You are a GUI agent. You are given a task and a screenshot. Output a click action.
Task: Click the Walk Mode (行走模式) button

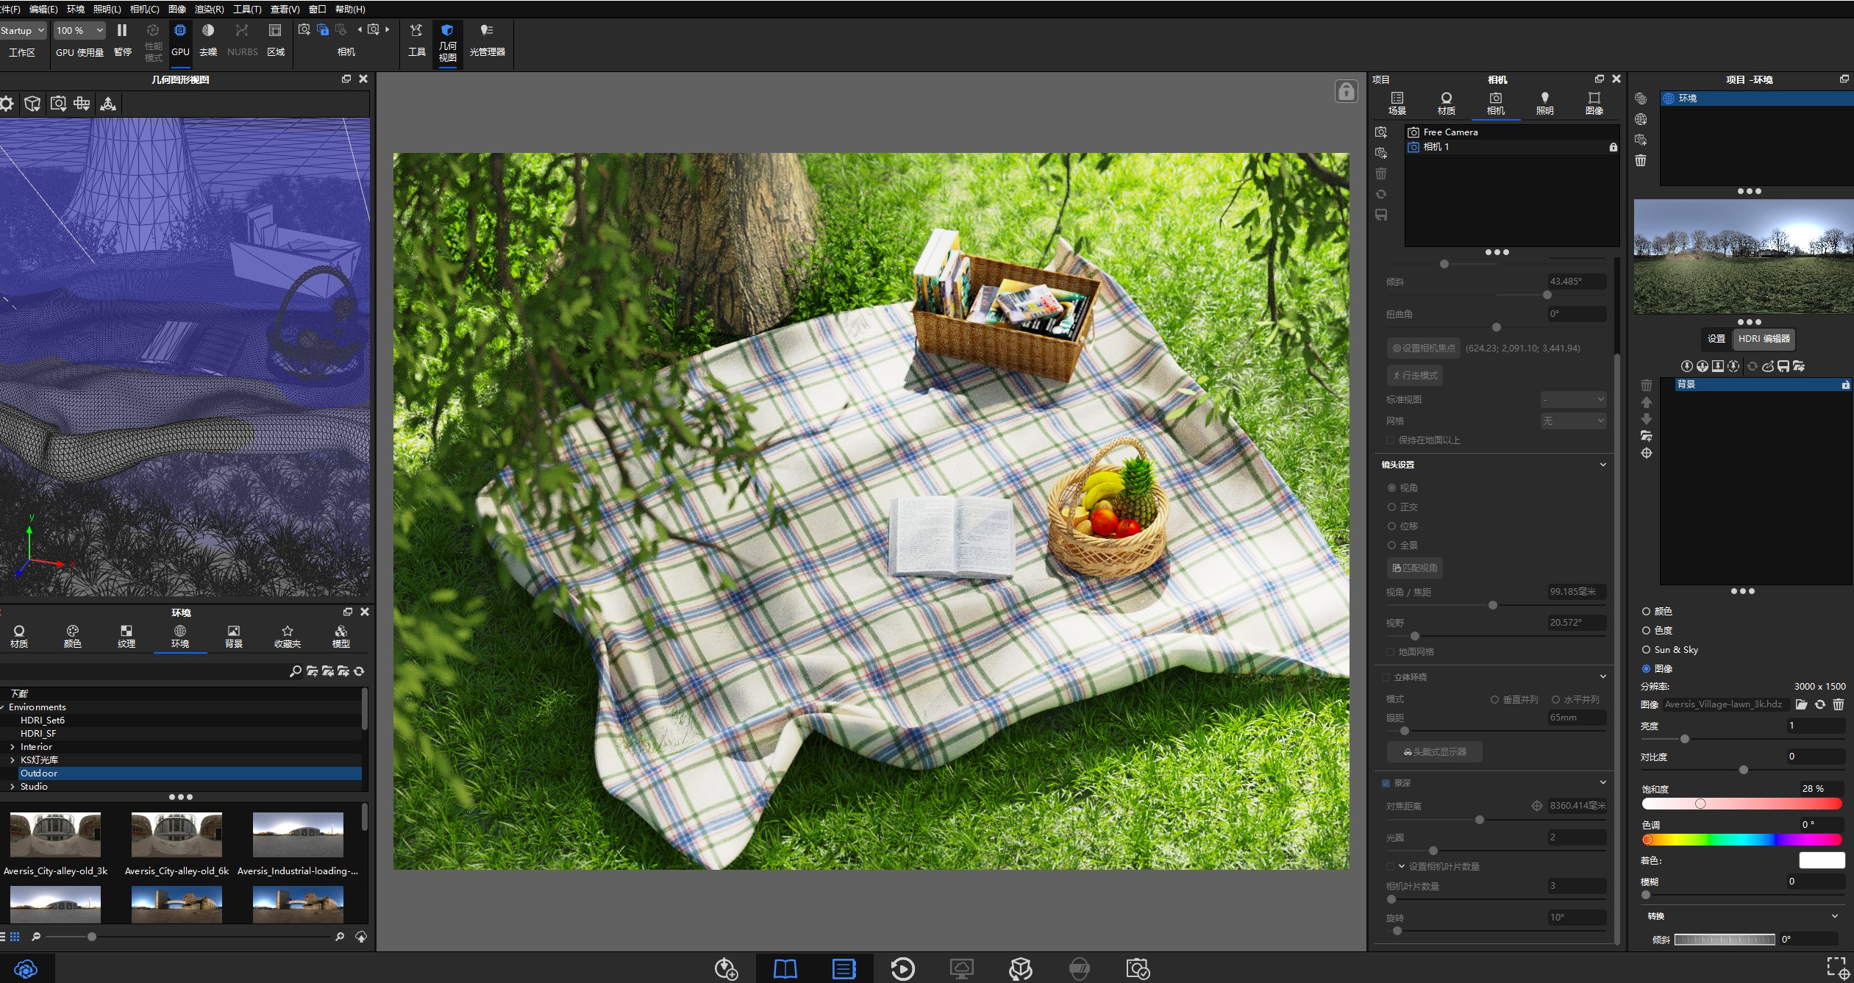1415,376
